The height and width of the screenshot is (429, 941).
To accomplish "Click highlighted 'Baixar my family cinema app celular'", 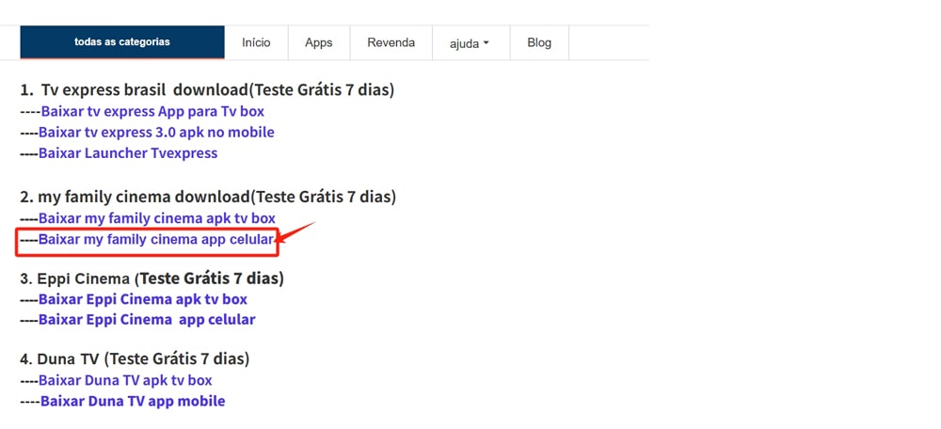I will [x=156, y=240].
